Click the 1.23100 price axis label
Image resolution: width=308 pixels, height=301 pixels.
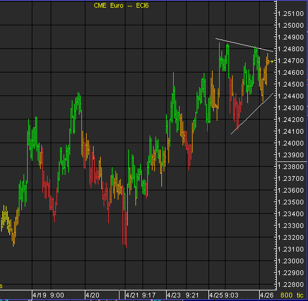point(291,250)
